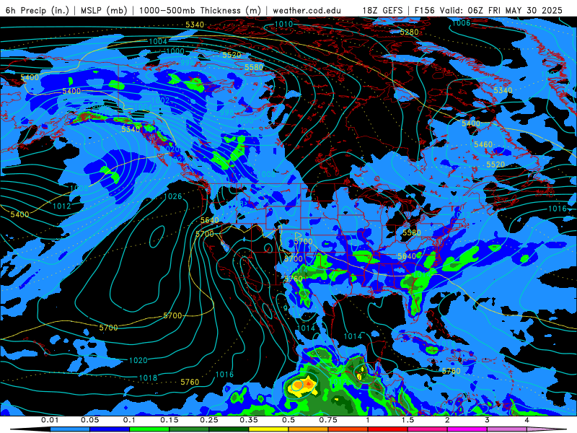Image resolution: width=577 pixels, height=433 pixels.
Task: Click the 1018 isobar label
Action: point(148,377)
